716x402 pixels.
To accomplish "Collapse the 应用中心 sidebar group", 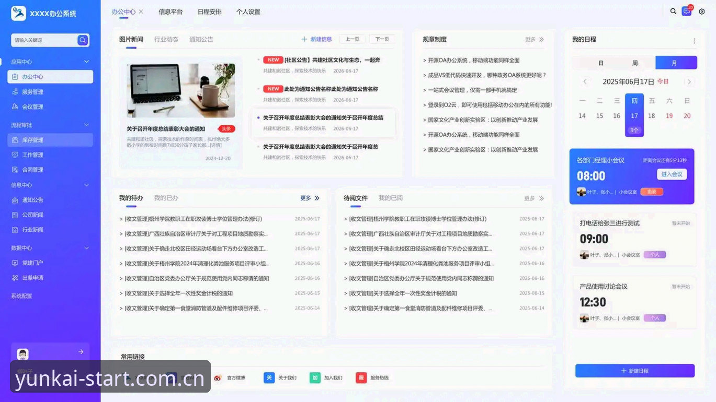I will point(87,62).
